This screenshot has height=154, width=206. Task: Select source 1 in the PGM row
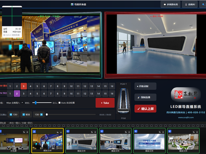[x=10, y=86]
